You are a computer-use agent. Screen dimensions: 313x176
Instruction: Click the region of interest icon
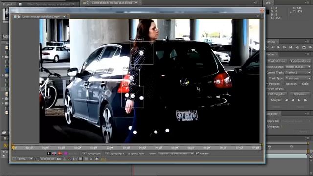[75, 159]
